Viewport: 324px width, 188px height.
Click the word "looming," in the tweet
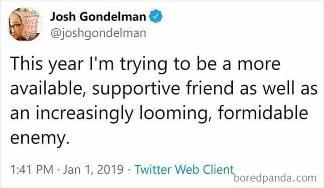point(174,114)
